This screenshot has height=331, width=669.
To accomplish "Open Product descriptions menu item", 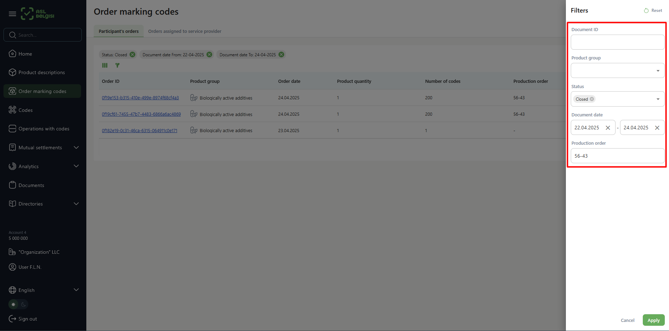I will point(42,72).
